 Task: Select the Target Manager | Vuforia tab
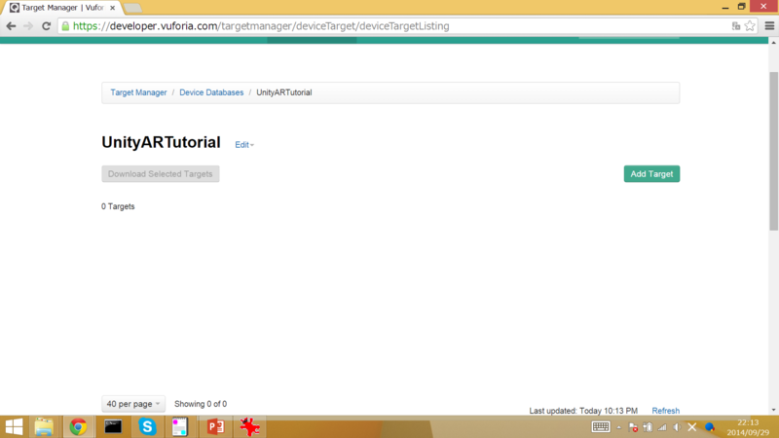coord(62,8)
